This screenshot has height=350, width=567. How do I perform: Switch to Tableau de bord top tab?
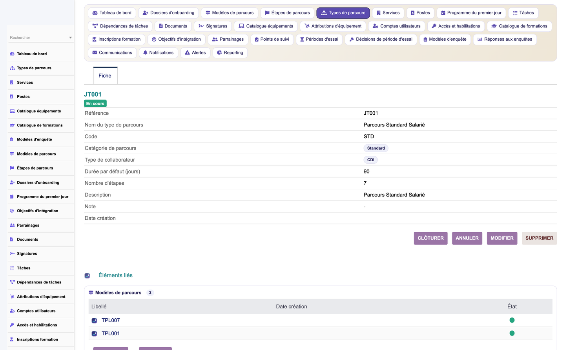[112, 13]
